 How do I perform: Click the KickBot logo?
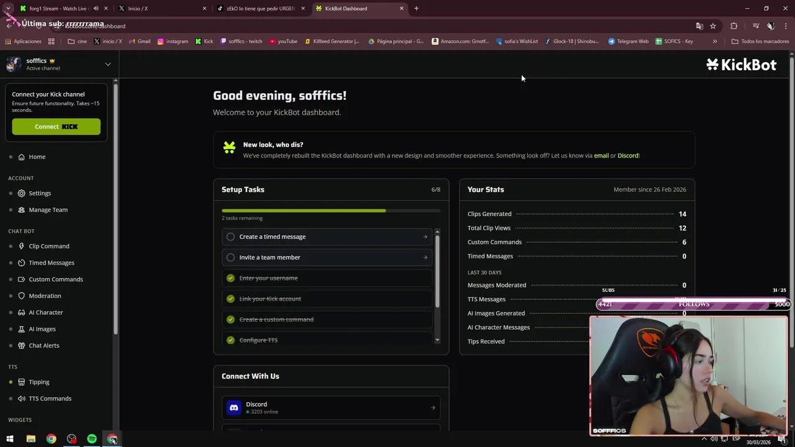[x=741, y=65]
